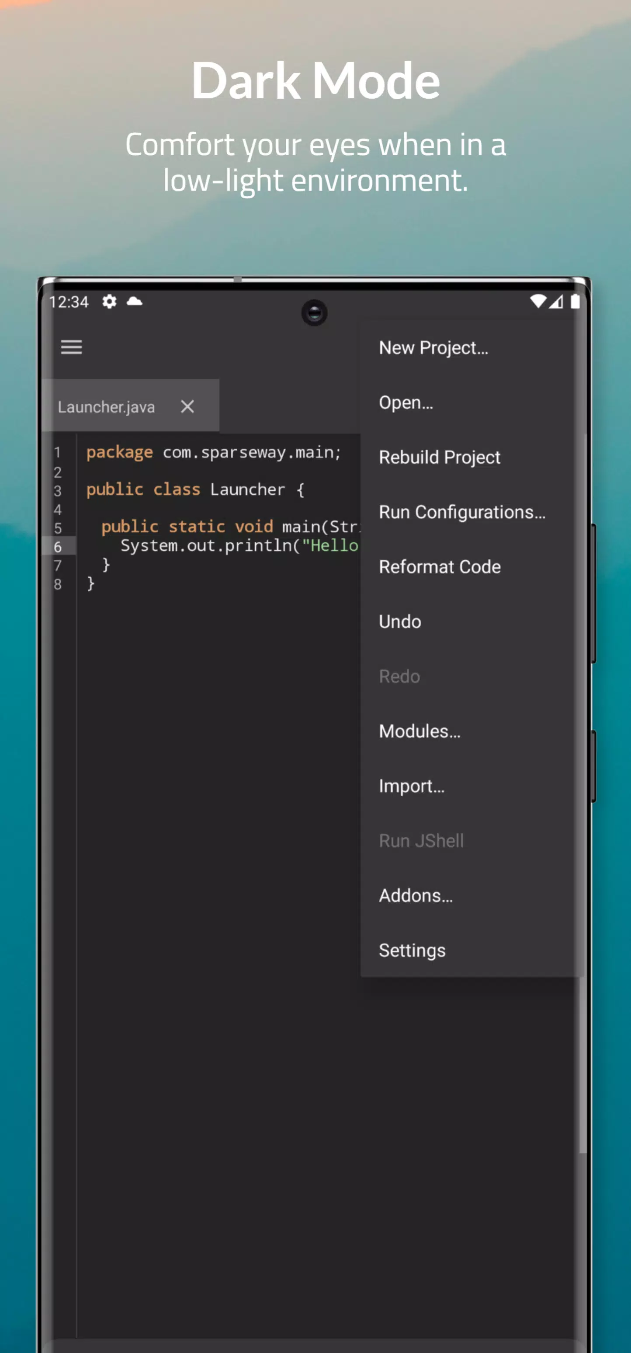The width and height of the screenshot is (631, 1353).
Task: Switch to the Launcher.java tab
Action: tap(106, 406)
